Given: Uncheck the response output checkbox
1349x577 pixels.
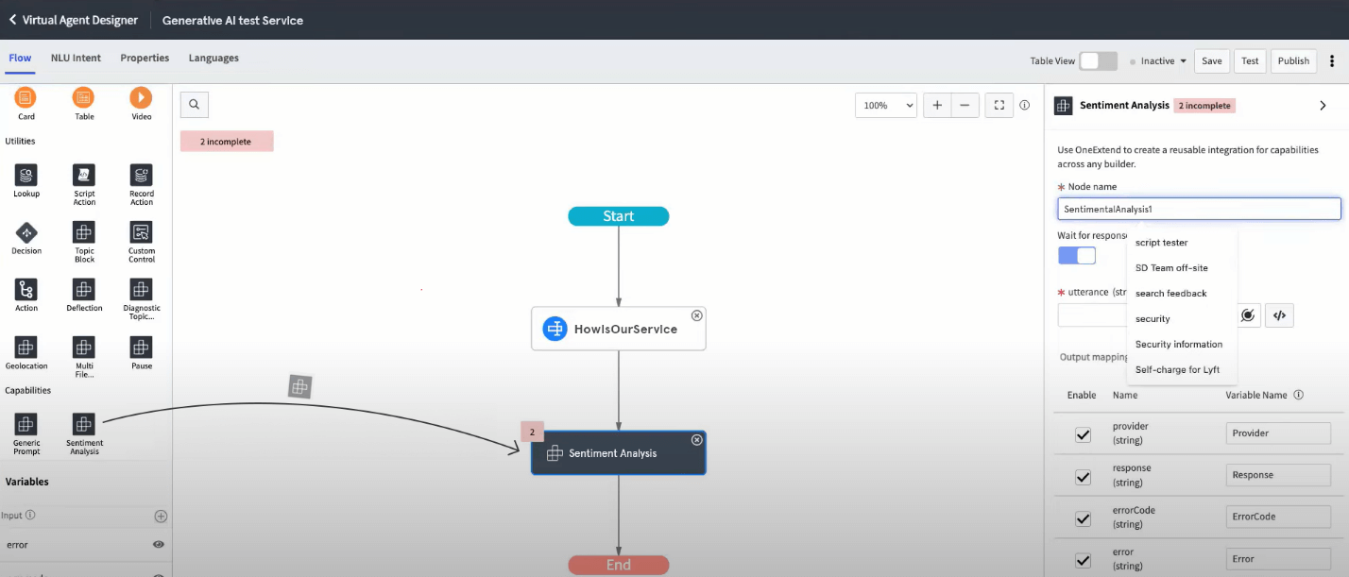Looking at the screenshot, I should click(x=1084, y=477).
